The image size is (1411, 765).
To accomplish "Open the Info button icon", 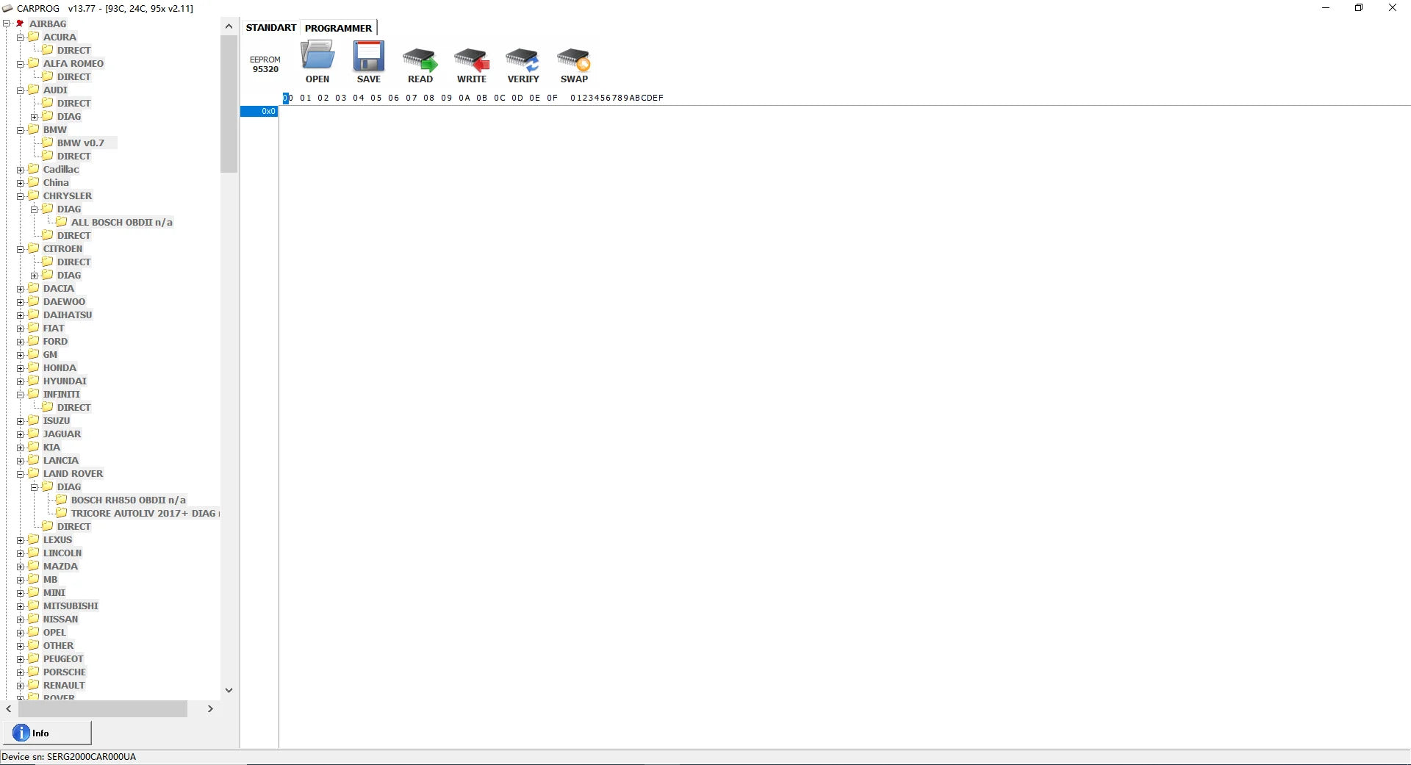I will pos(21,733).
